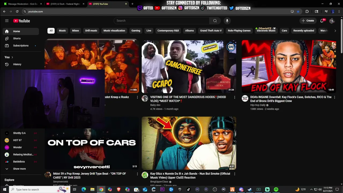
Task: Open TikTok from the taskbar
Action: click(x=189, y=190)
